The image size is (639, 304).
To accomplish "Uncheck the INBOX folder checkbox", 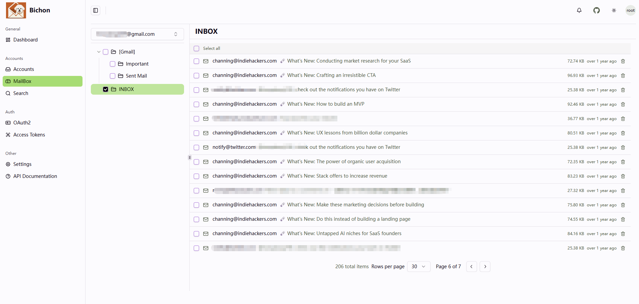I will click(x=106, y=89).
